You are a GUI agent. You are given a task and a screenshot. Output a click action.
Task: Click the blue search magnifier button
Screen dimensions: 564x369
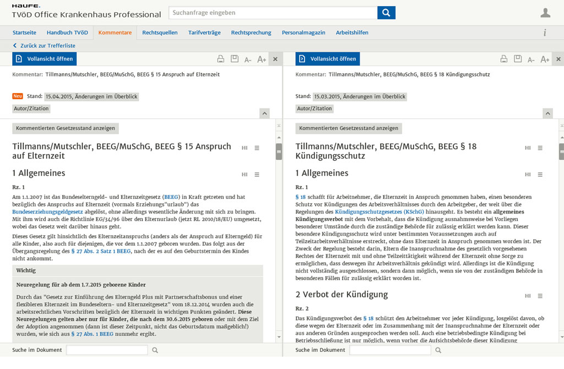click(x=386, y=13)
